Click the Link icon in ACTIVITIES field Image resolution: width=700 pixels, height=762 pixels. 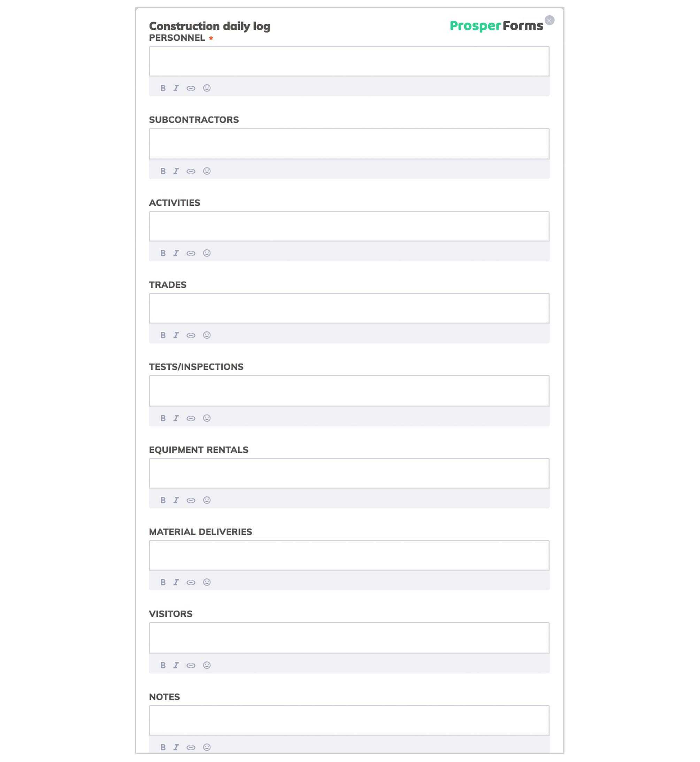pos(191,253)
